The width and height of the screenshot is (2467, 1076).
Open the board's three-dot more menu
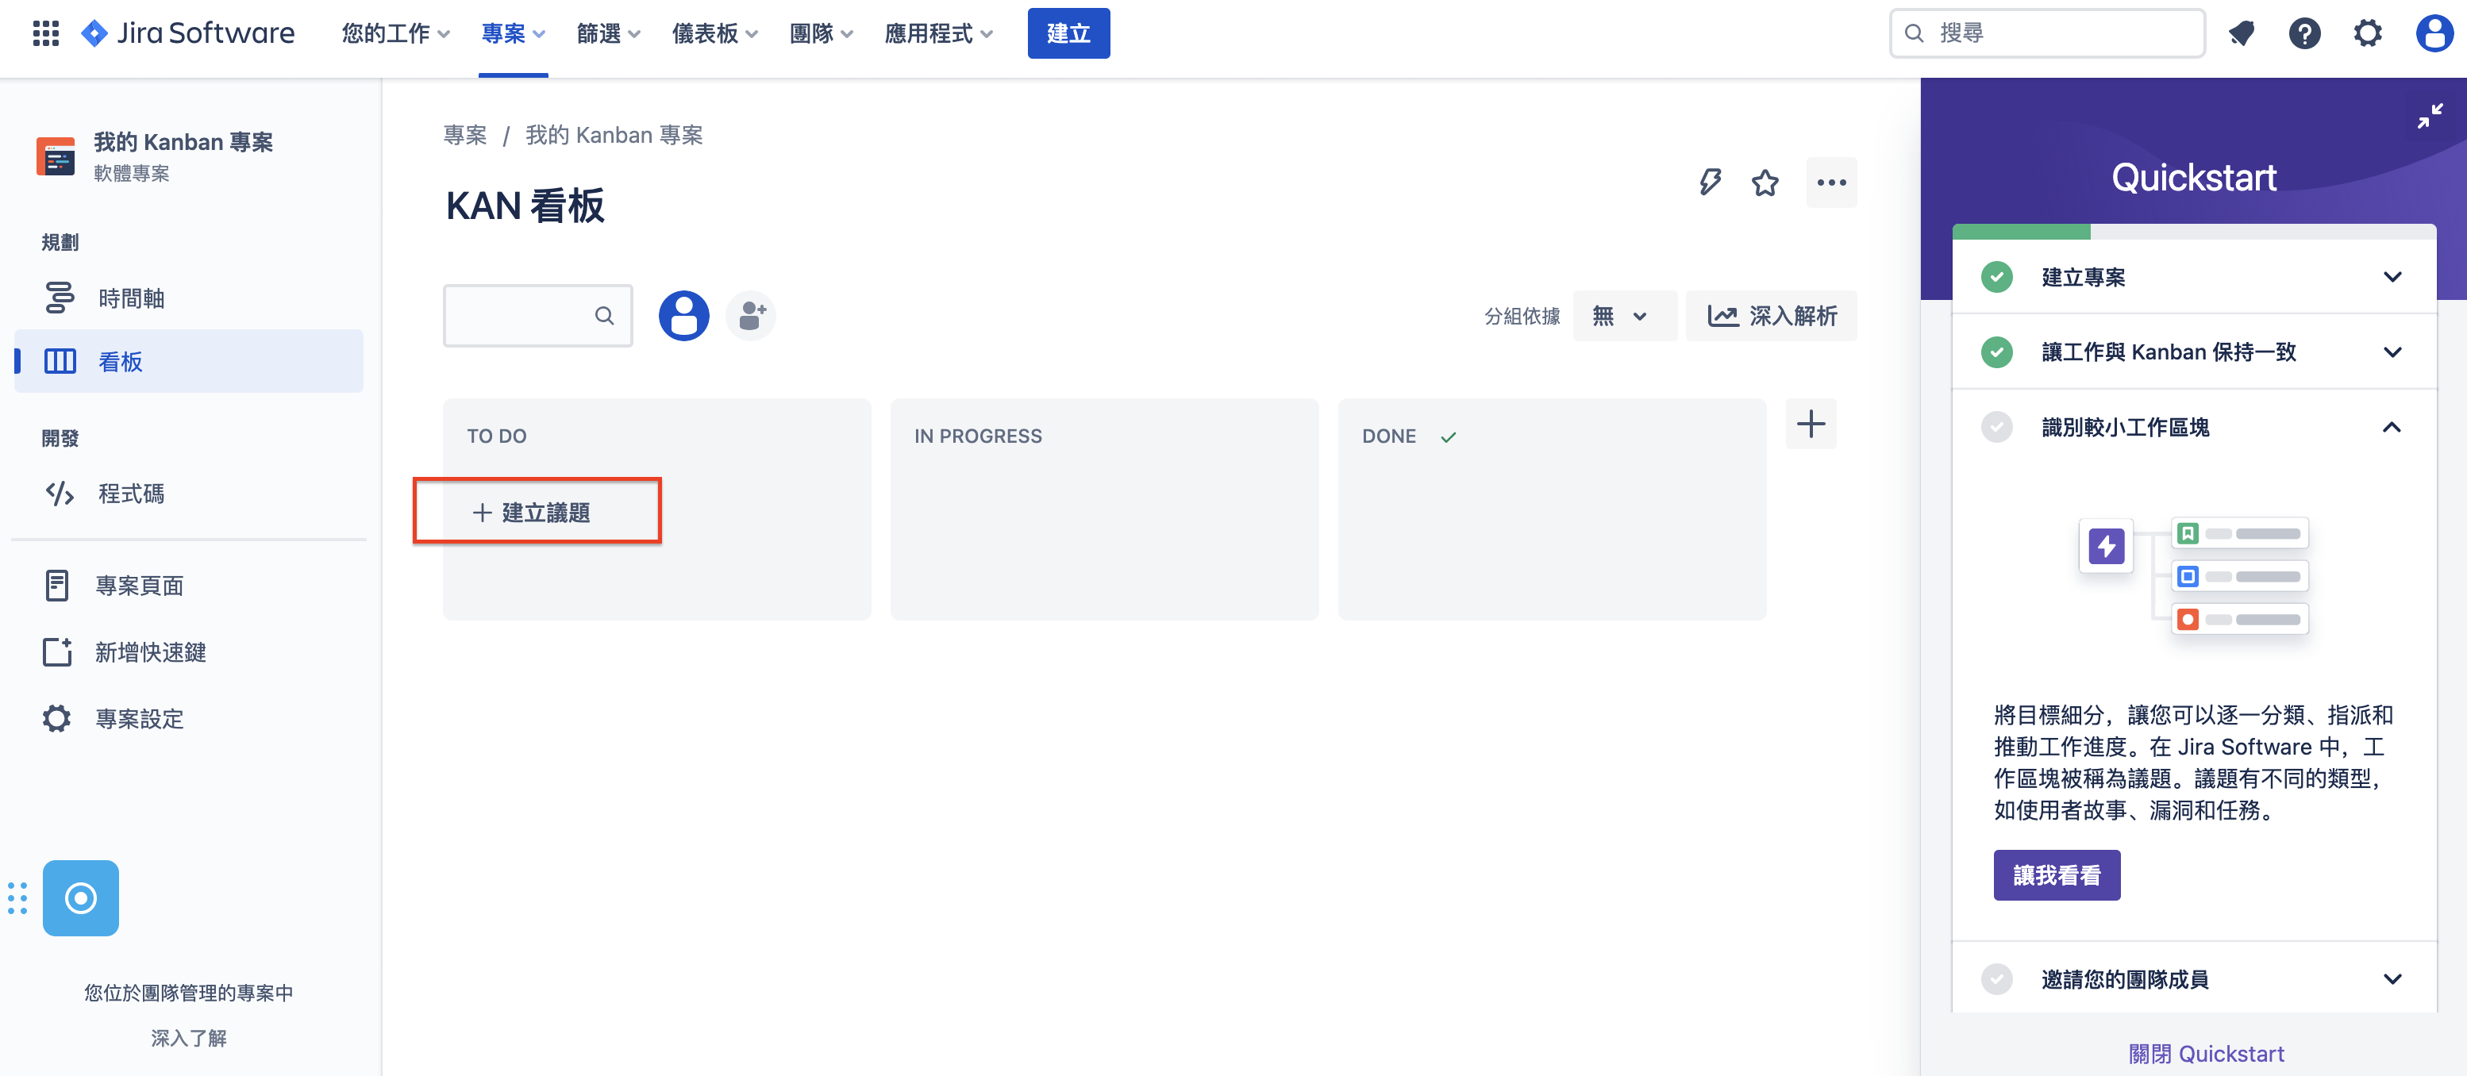(1831, 182)
